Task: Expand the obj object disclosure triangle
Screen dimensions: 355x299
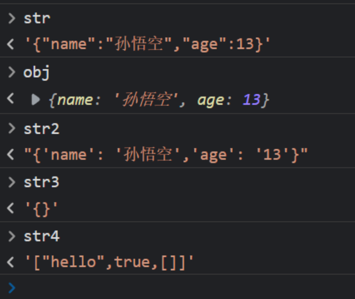Action: tap(36, 100)
